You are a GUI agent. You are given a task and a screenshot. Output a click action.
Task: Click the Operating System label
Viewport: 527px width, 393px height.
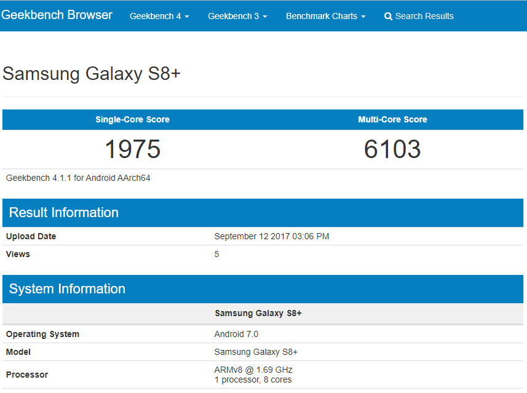[x=42, y=334]
